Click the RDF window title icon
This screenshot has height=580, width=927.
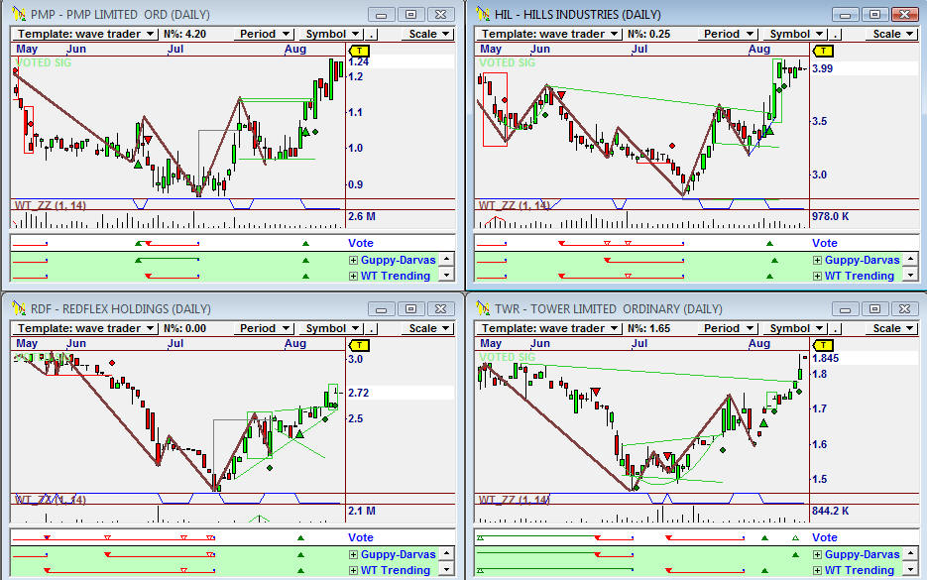coord(19,307)
